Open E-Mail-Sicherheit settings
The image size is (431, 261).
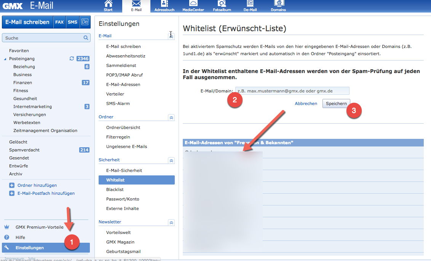pos(124,170)
